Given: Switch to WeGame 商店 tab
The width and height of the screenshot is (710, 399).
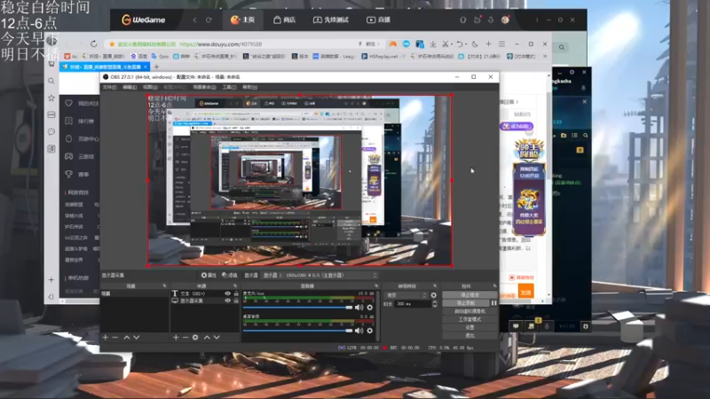Looking at the screenshot, I should point(284,20).
